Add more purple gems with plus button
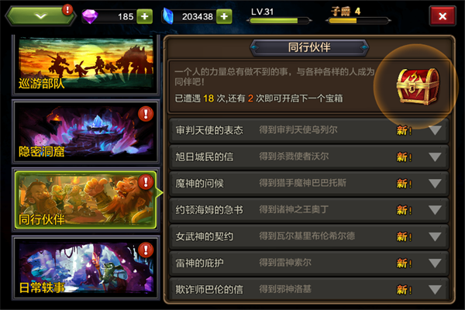This screenshot has width=465, height=310. click(x=144, y=16)
